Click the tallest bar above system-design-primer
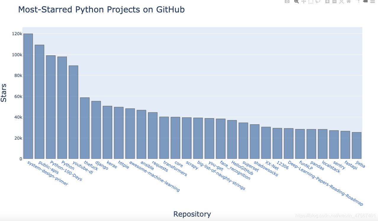Viewport: 378px width, 221px height. pos(28,96)
